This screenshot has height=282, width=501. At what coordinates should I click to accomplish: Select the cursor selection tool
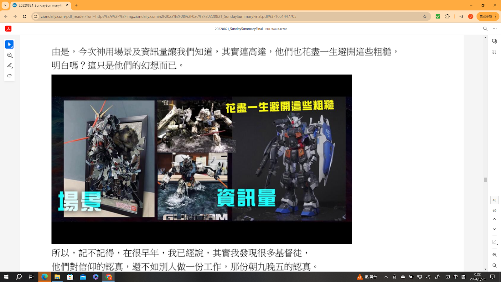9,44
